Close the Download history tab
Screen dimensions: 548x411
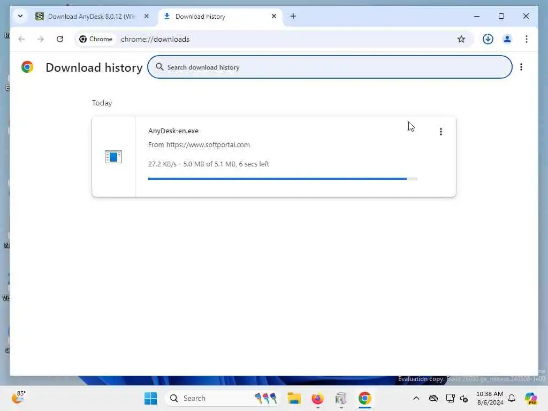tap(274, 16)
